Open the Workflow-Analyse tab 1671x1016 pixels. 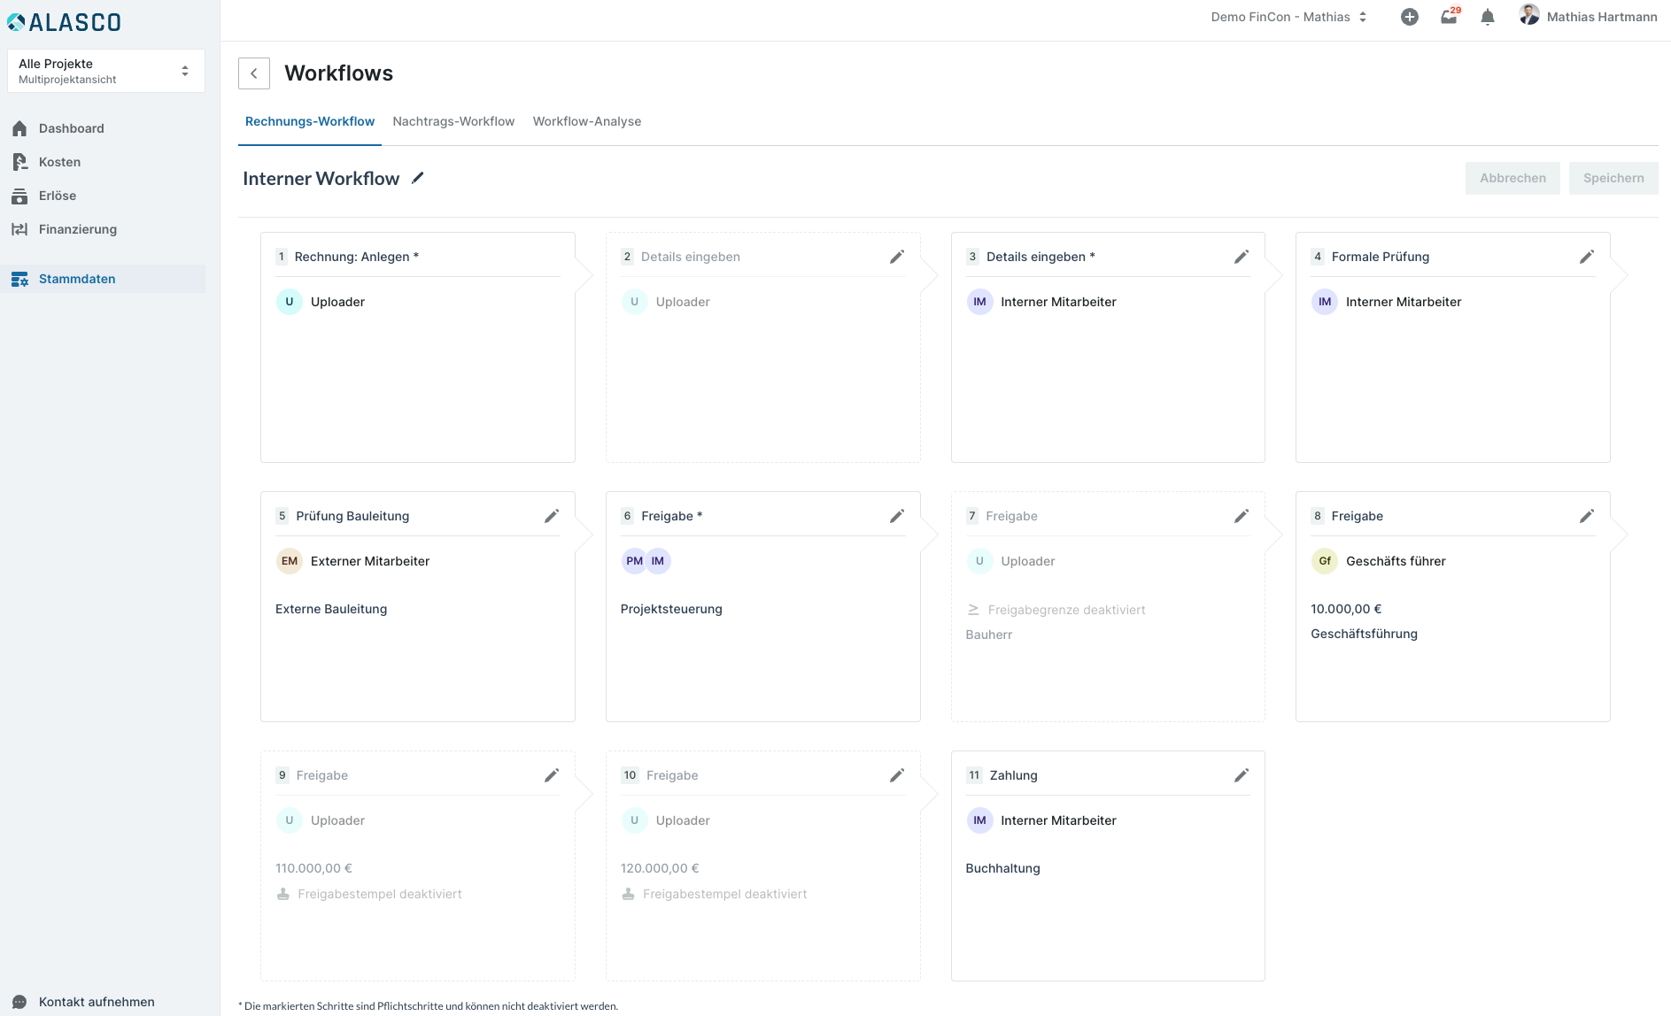586,121
